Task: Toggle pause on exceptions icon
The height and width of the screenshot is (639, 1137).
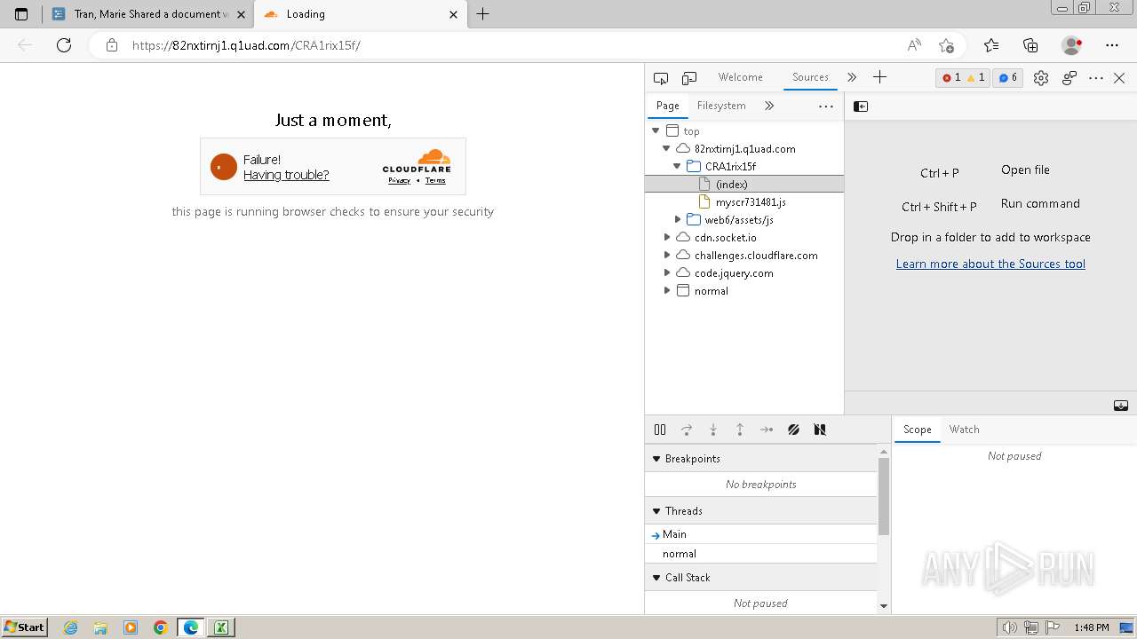Action: click(x=820, y=430)
